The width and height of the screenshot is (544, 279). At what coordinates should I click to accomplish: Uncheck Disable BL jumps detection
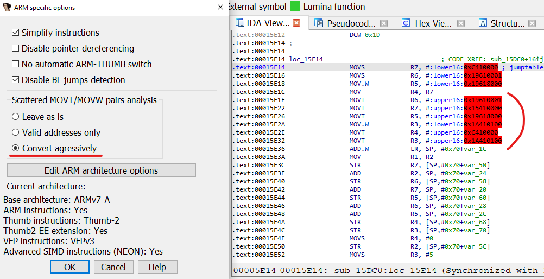[15, 80]
